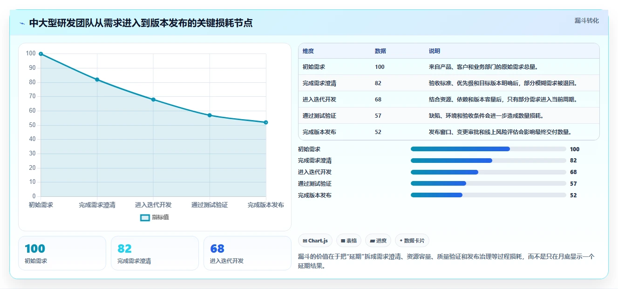Click the progress list value 52

[573, 195]
